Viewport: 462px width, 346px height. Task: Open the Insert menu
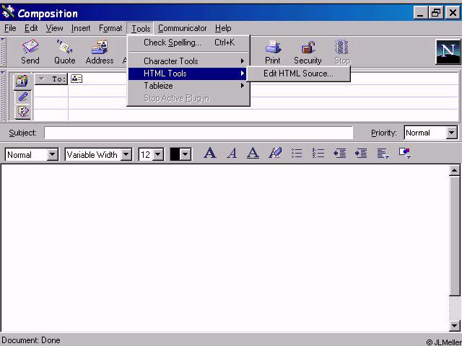[x=81, y=28]
